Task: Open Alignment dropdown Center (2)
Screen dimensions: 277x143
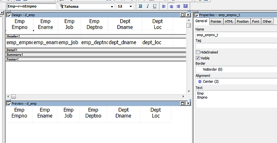Action: pyautogui.click(x=236, y=81)
